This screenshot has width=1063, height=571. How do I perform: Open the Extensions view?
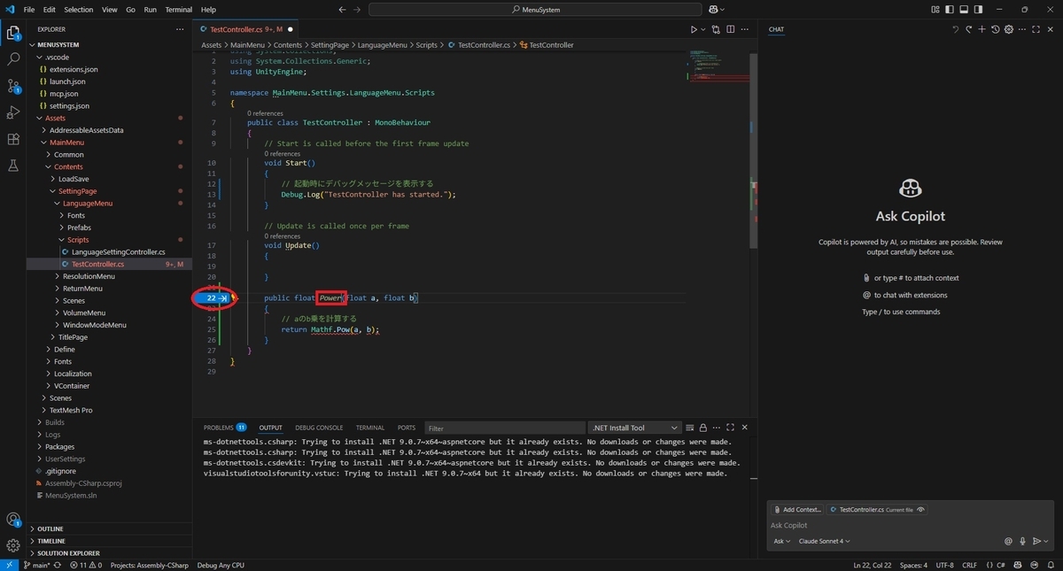tap(13, 139)
